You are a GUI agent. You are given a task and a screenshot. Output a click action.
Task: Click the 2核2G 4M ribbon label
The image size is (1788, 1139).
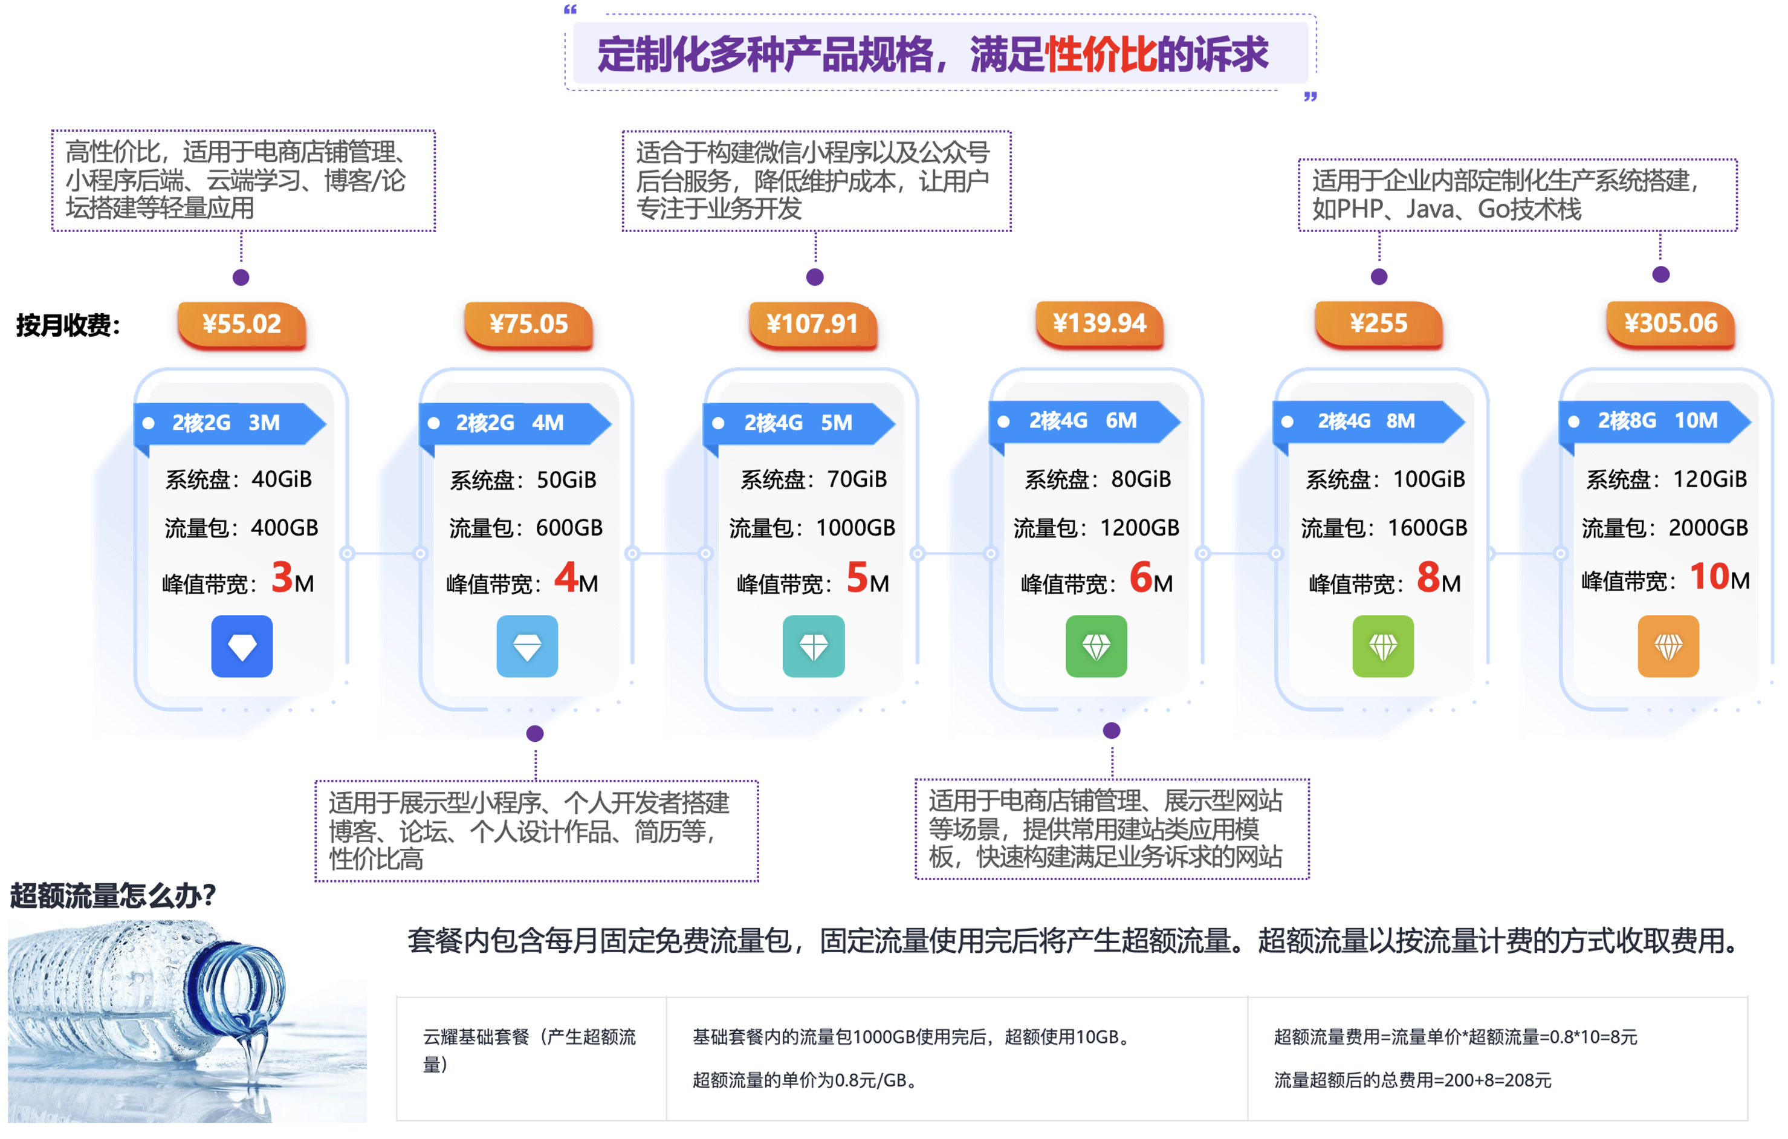pos(514,423)
